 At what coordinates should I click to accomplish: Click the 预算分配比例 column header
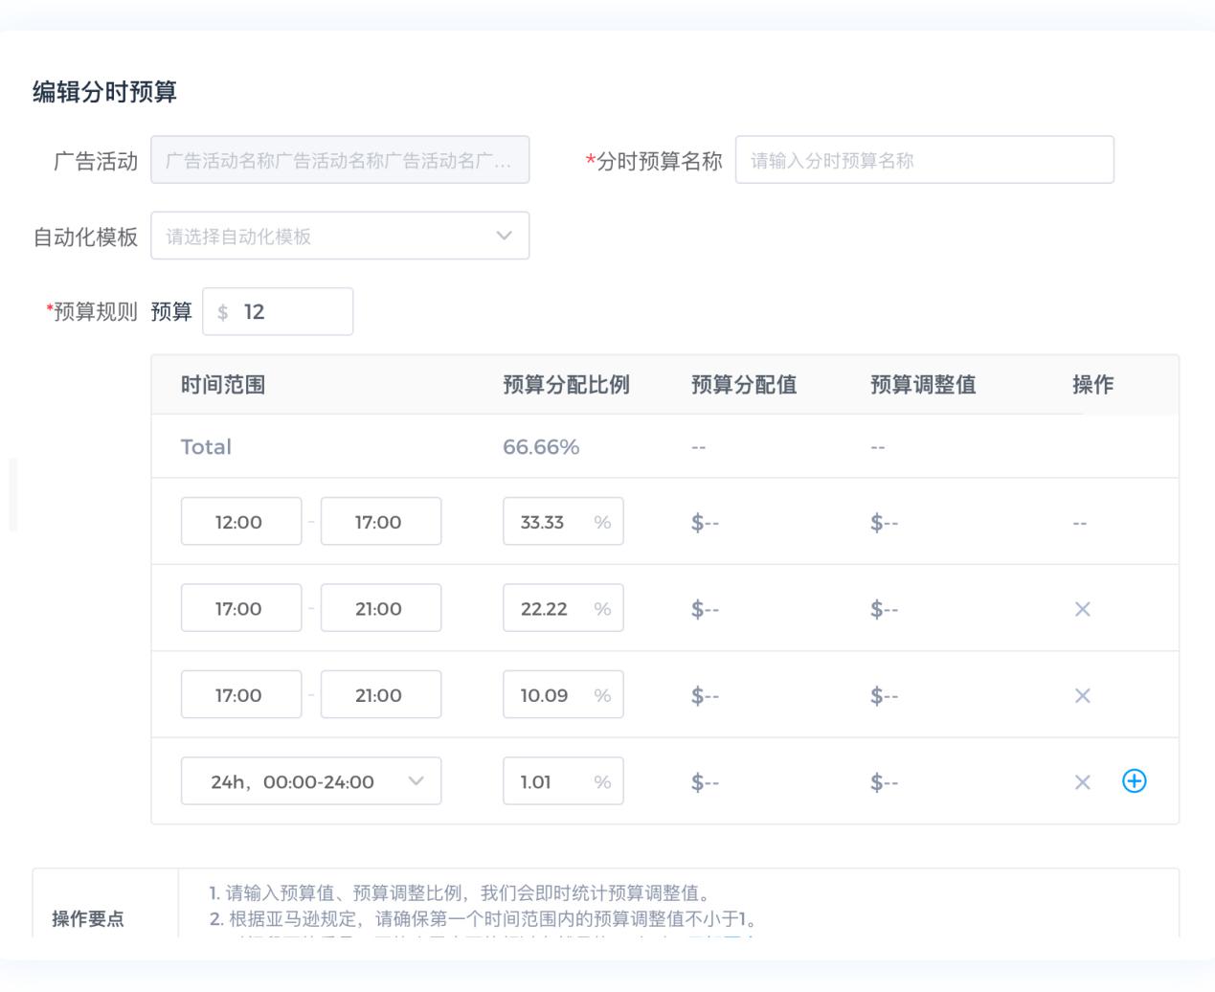[x=566, y=385]
